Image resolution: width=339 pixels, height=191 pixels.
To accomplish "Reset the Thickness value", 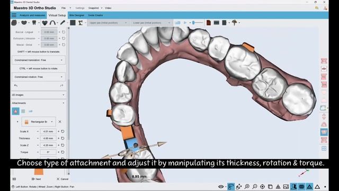I will 63,138.
